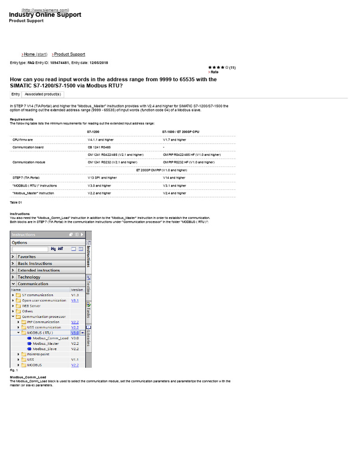This screenshot has width=356, height=475.
Task: Click V3.1 version link for Open user communication
Action: (x=75, y=301)
